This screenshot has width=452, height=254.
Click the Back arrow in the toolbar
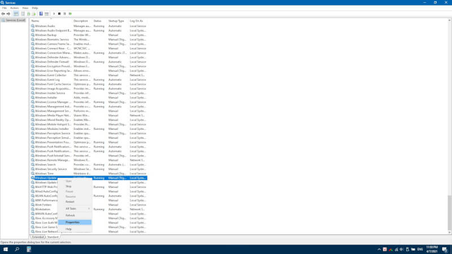tap(3, 14)
